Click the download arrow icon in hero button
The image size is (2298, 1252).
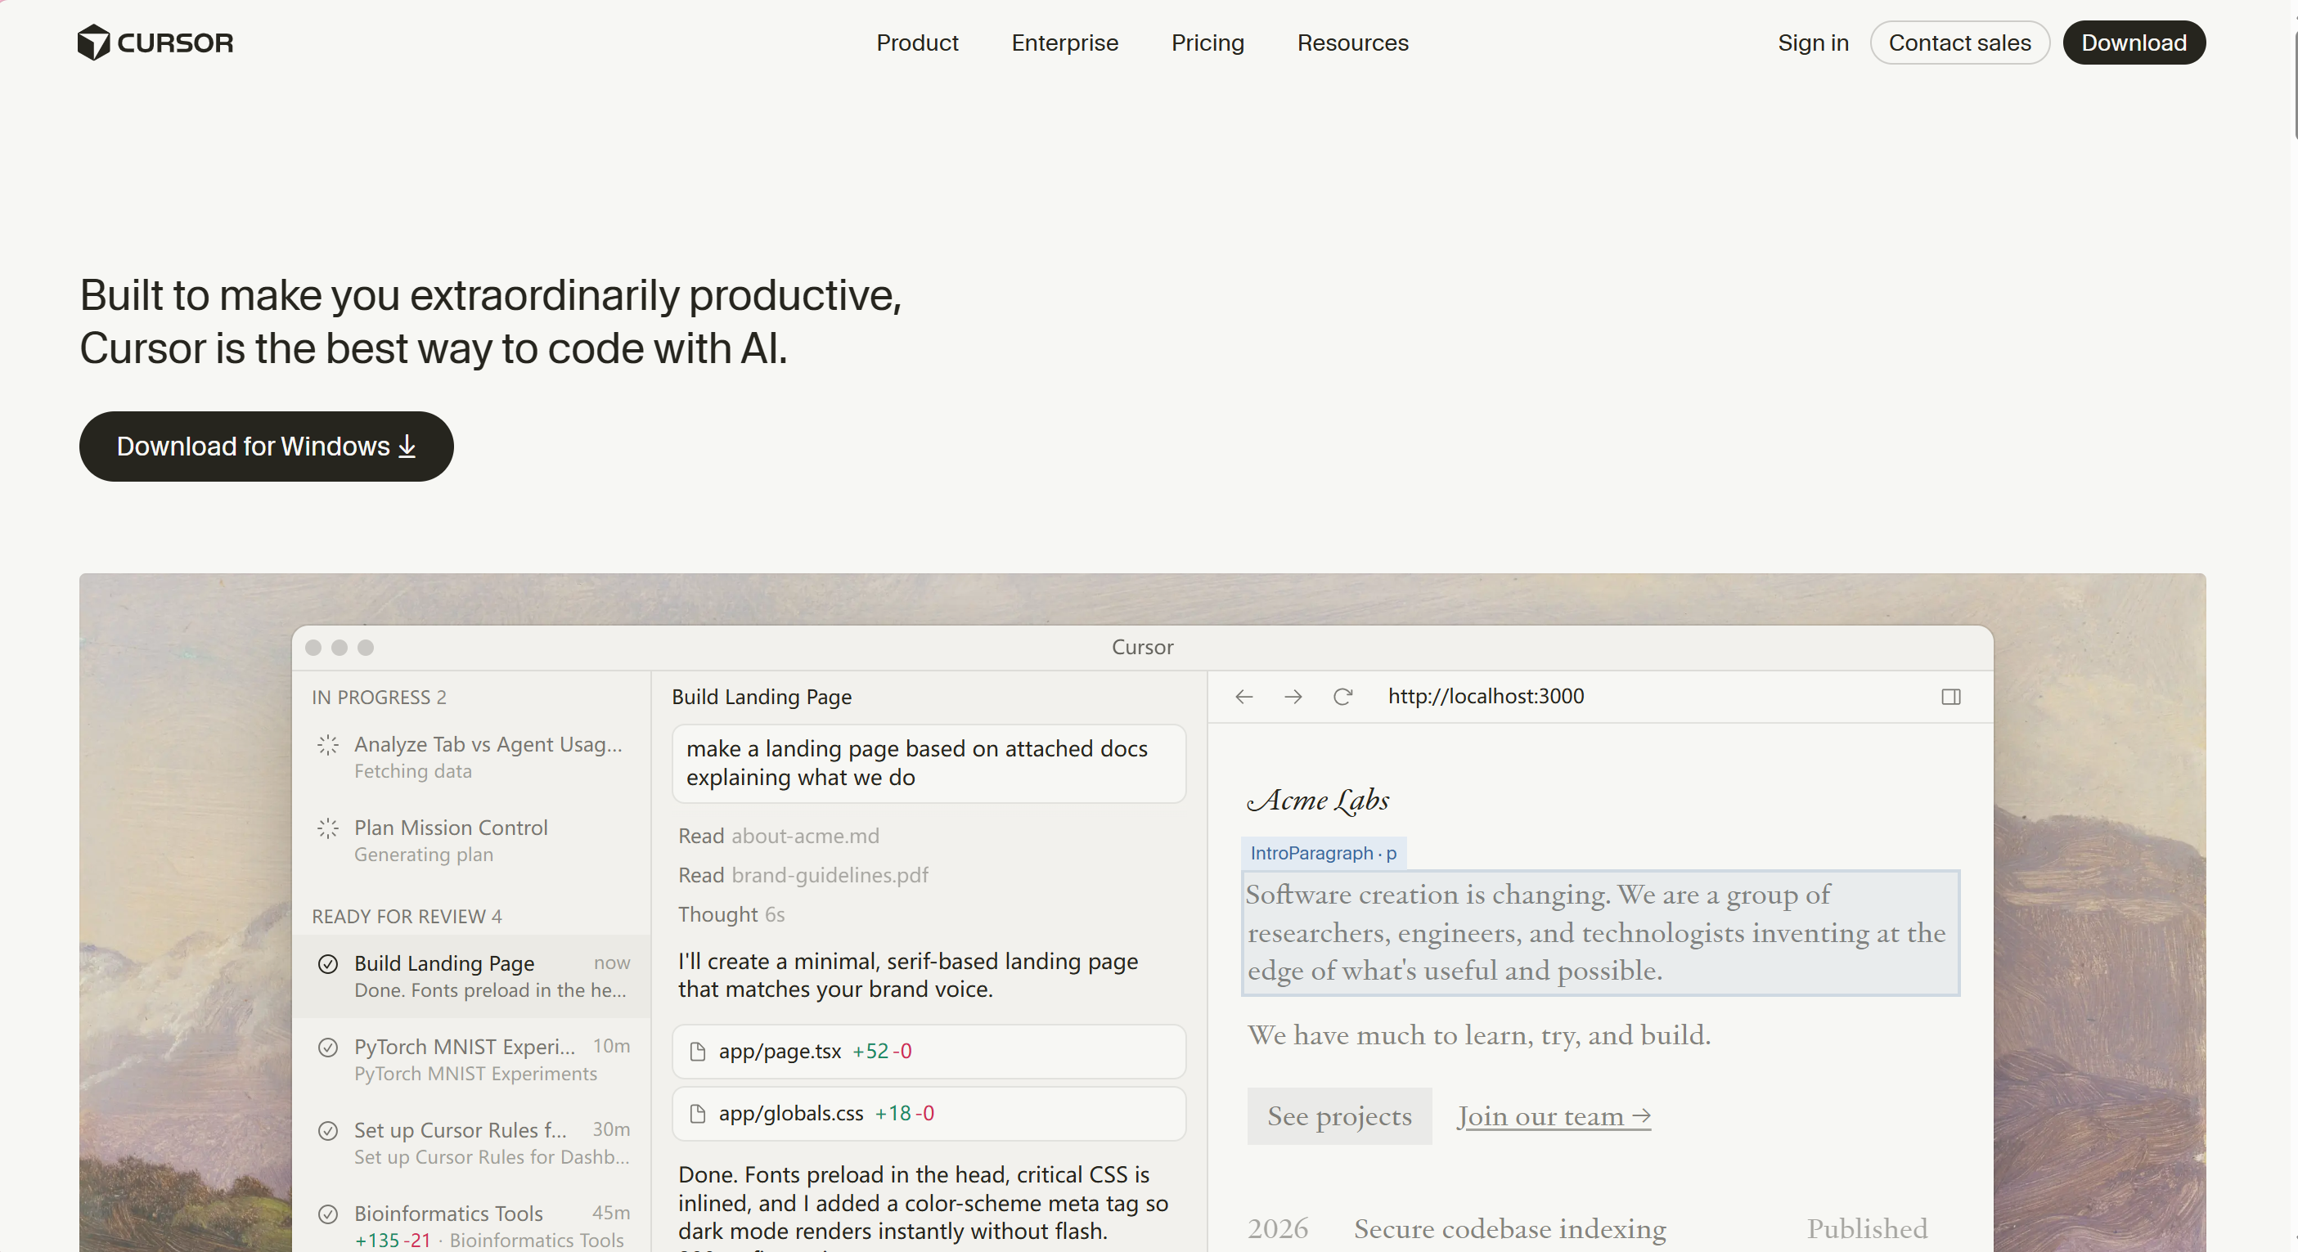click(407, 446)
